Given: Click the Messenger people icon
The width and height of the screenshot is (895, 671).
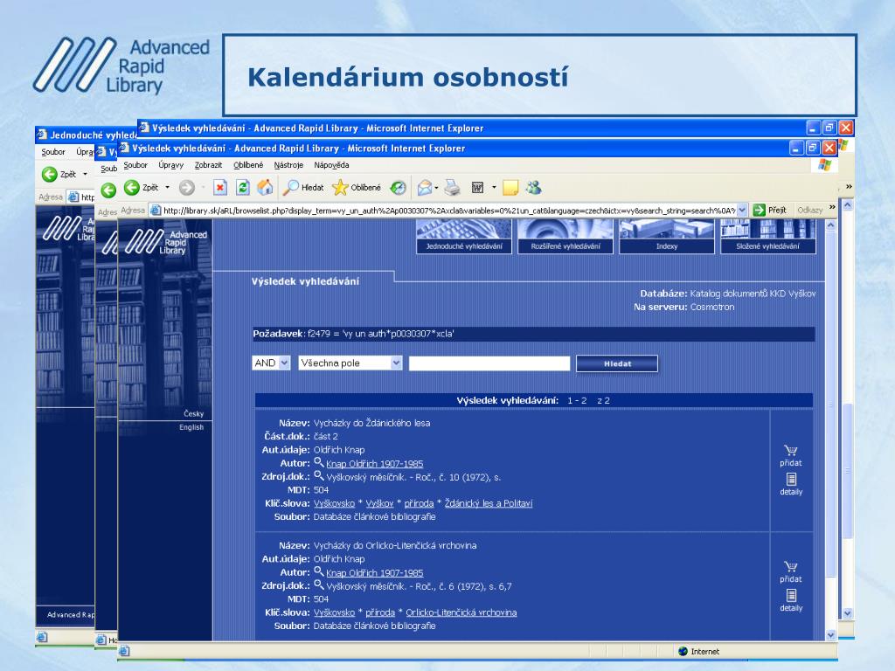Looking at the screenshot, I should [534, 187].
